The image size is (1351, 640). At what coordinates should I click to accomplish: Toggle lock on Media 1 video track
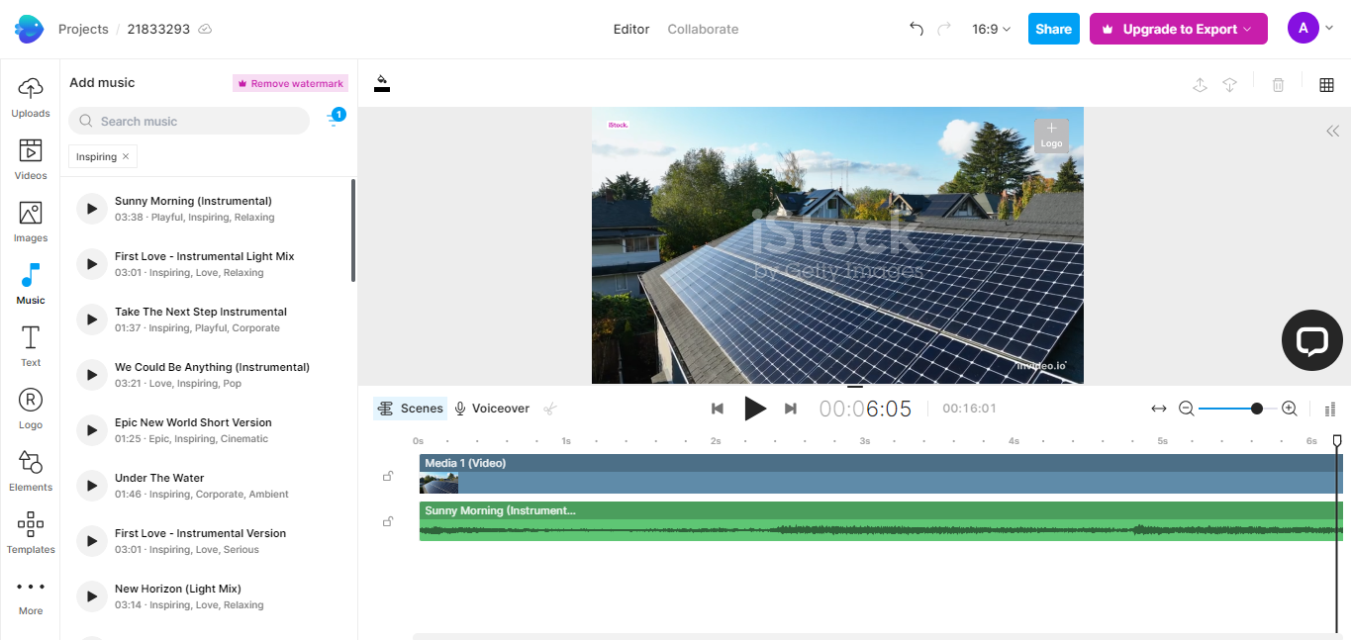click(x=388, y=476)
